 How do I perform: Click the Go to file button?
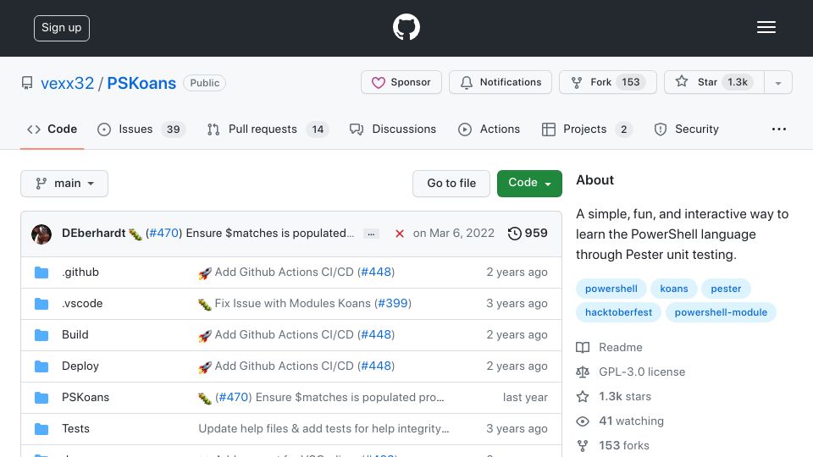[x=451, y=184]
